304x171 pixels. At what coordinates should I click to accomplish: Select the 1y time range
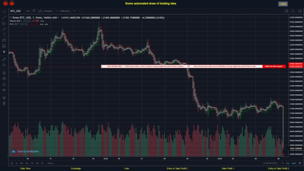[17, 163]
